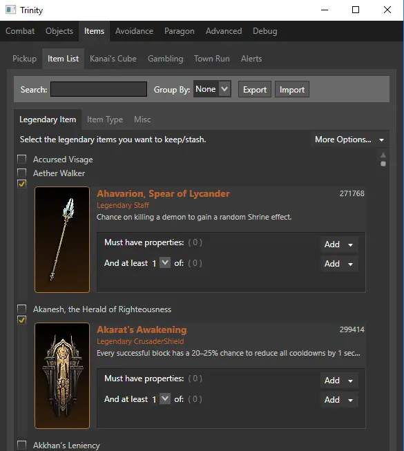Viewport: 404px width, 451px height.
Task: Tick the Aether Walker checkbox
Action: point(22,173)
